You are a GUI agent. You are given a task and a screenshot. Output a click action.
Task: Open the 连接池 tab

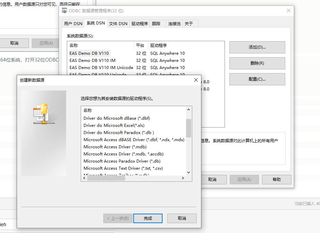click(174, 23)
